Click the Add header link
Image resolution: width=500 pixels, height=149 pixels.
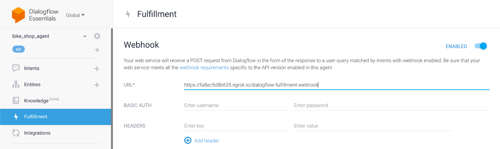click(x=207, y=141)
